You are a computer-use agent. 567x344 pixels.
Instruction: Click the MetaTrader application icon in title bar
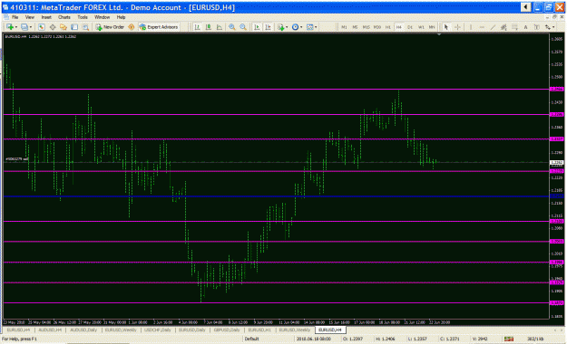coord(5,7)
